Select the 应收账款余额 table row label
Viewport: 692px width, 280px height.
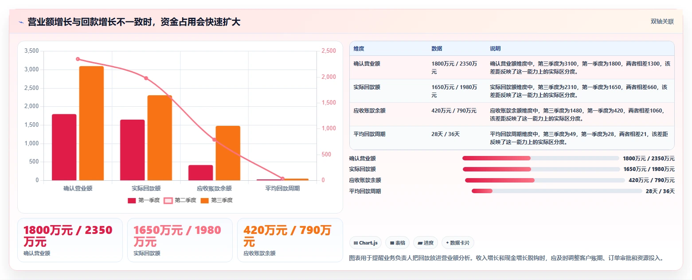(369, 111)
